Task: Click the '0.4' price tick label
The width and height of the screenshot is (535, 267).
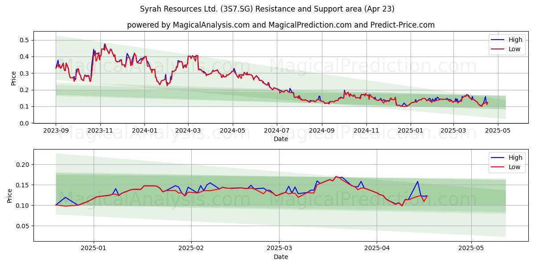Action: point(25,57)
